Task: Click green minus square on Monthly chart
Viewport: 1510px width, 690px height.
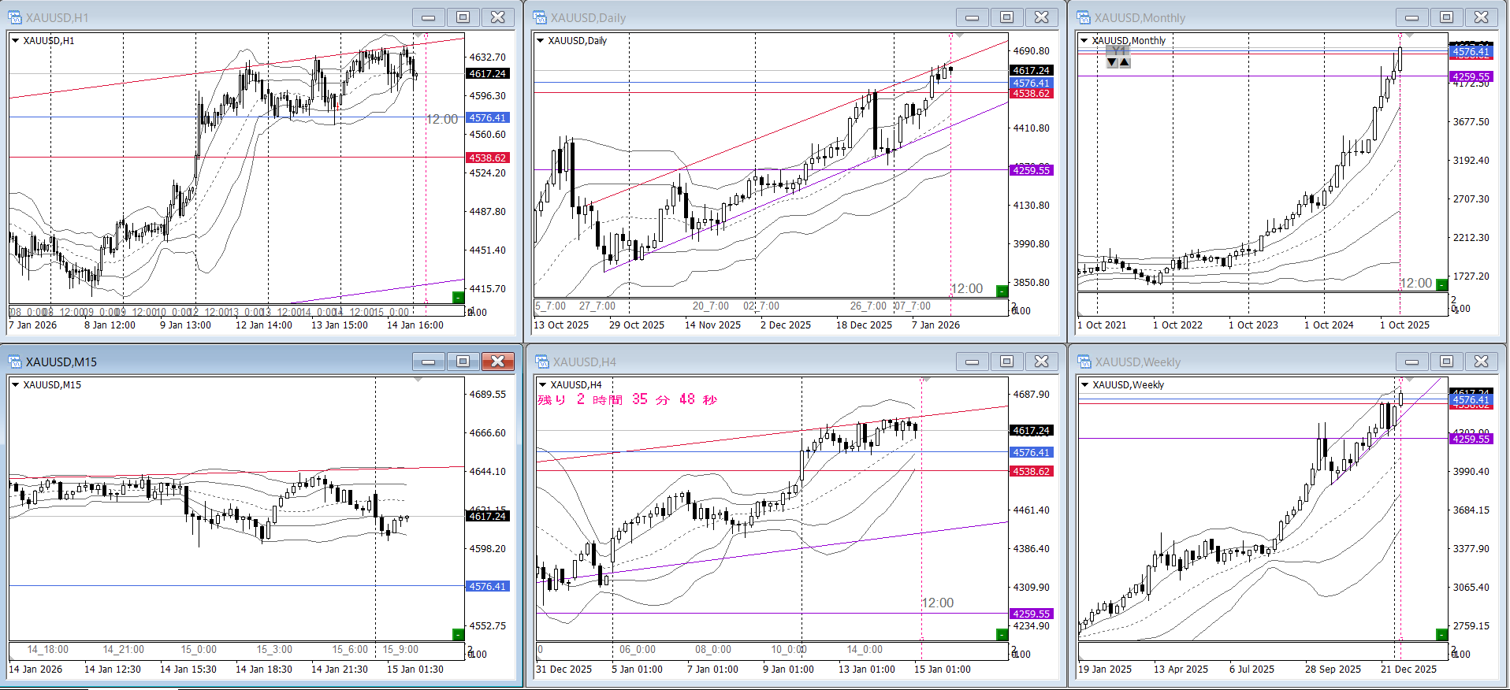Action: [1441, 284]
